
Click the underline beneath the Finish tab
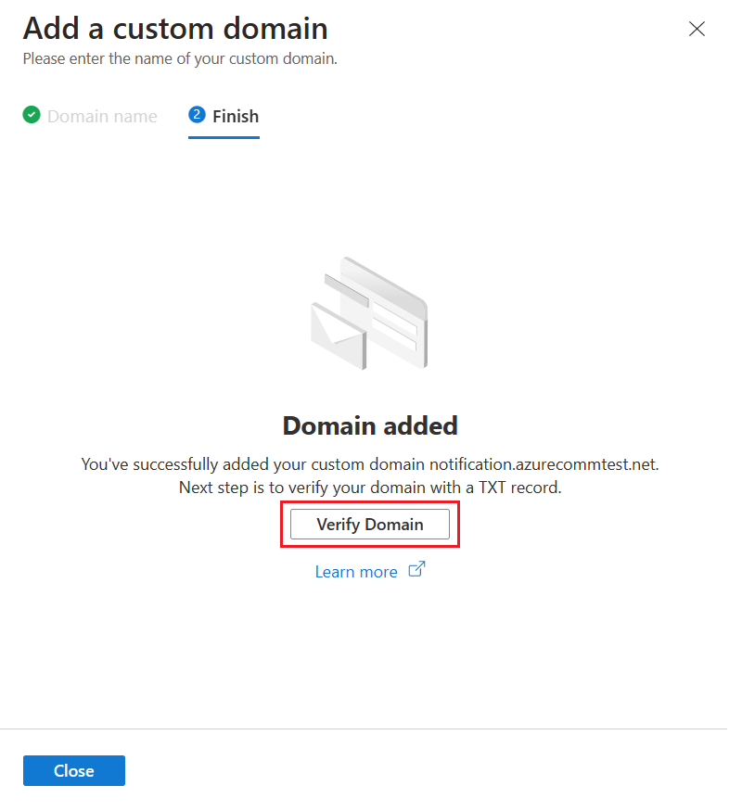pos(223,136)
